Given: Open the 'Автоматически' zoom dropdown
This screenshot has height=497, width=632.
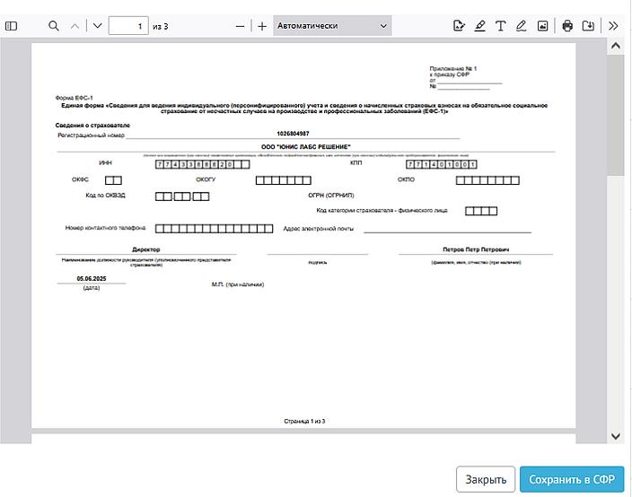Looking at the screenshot, I should pyautogui.click(x=332, y=26).
